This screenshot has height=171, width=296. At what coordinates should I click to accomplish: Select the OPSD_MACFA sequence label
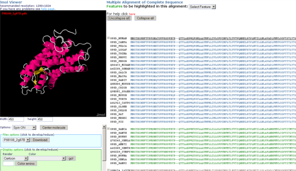(x=118, y=76)
